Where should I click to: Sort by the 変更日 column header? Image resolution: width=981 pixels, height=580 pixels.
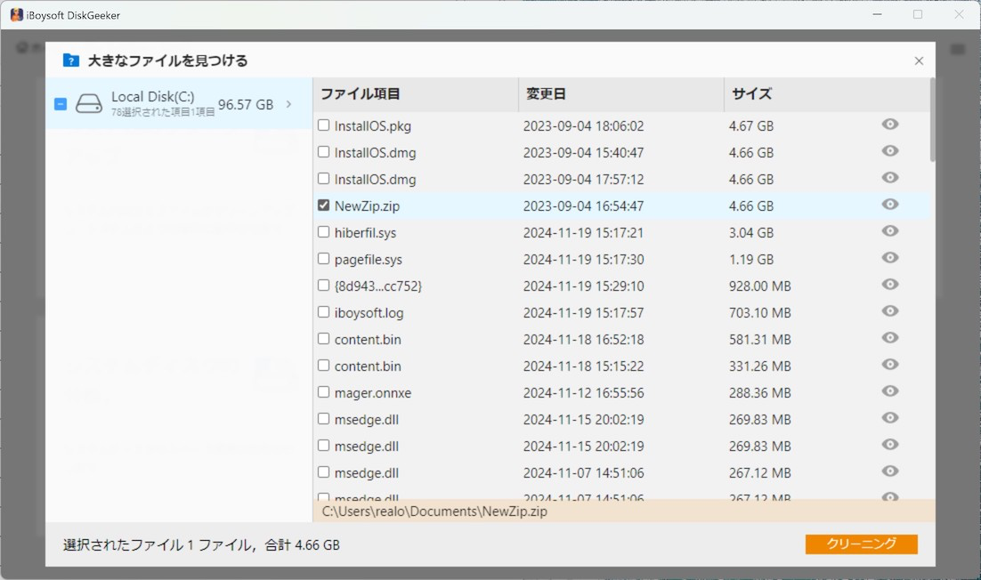point(621,94)
